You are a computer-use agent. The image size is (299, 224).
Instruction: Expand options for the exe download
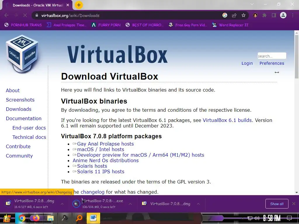click(x=130, y=204)
